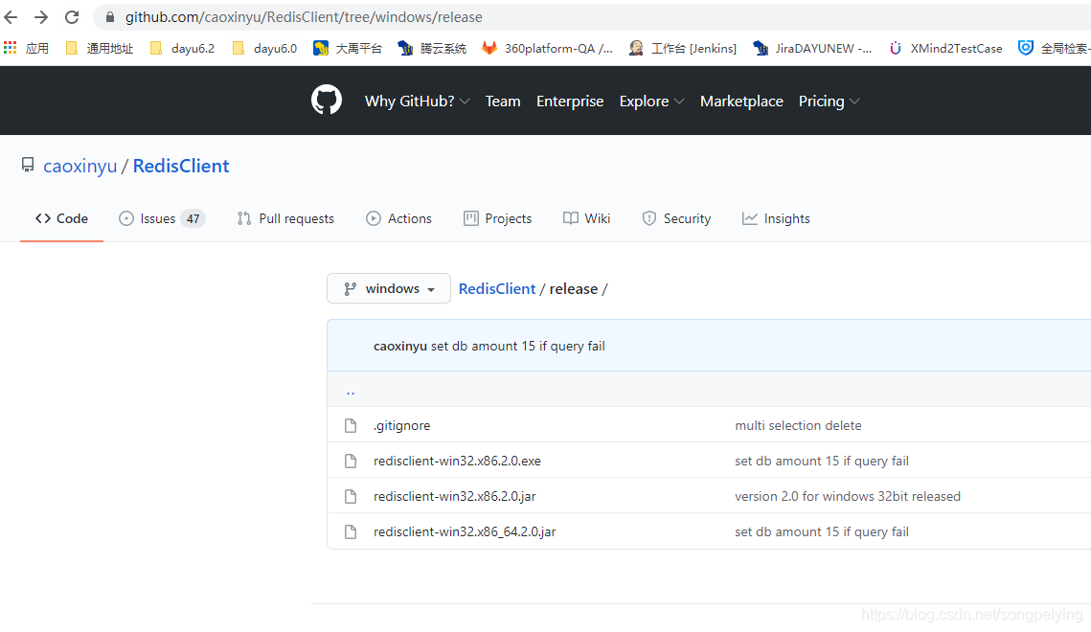Open the Marketplace link
The image size is (1091, 632).
pyautogui.click(x=741, y=102)
